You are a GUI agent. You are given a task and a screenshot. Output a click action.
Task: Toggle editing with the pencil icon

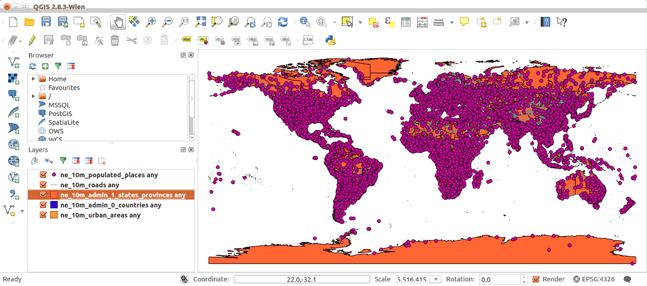click(32, 40)
